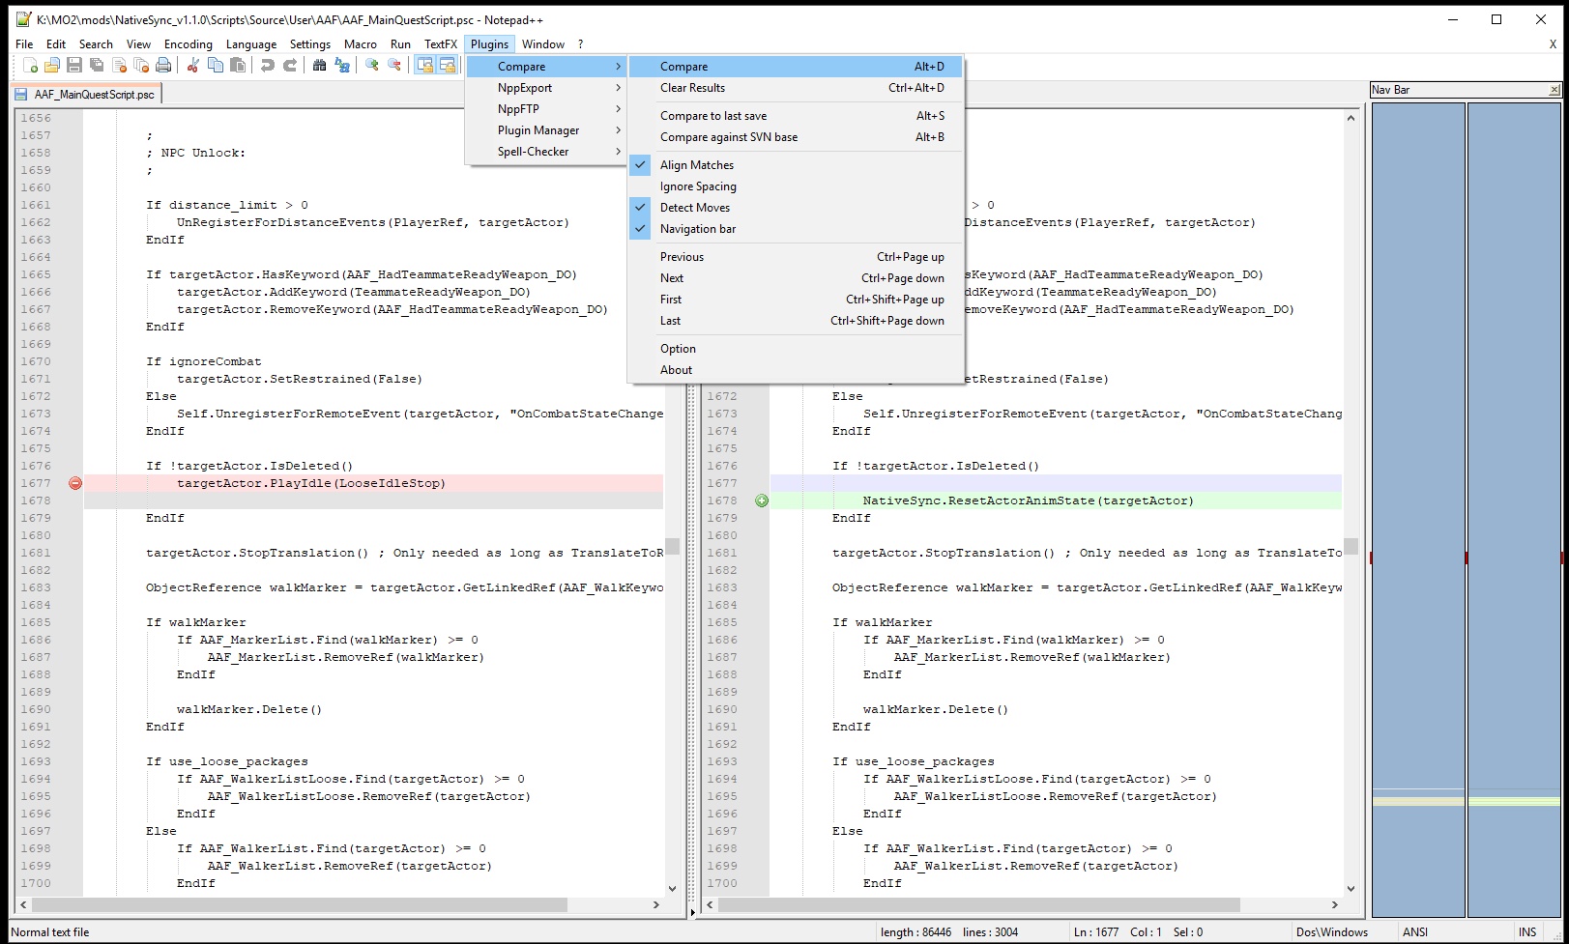
Task: Open the File menu
Action: [24, 43]
